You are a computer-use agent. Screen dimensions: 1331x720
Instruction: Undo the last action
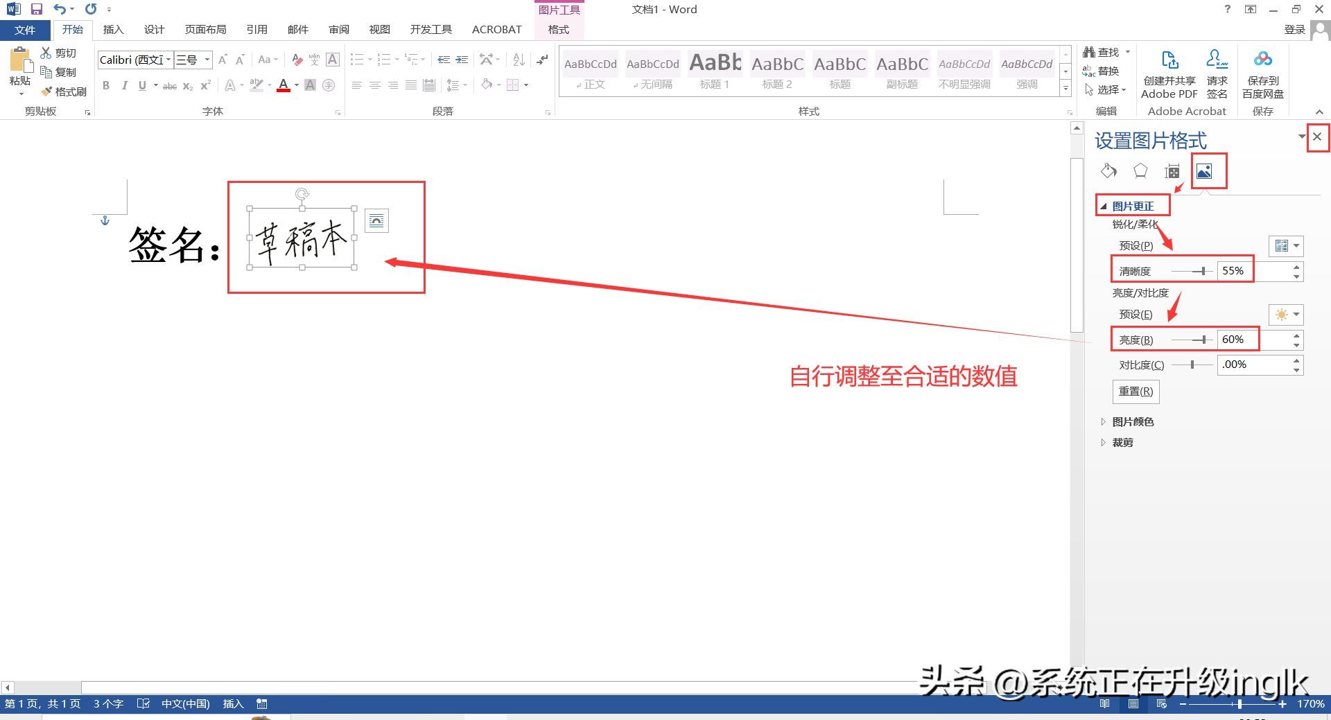[60, 9]
